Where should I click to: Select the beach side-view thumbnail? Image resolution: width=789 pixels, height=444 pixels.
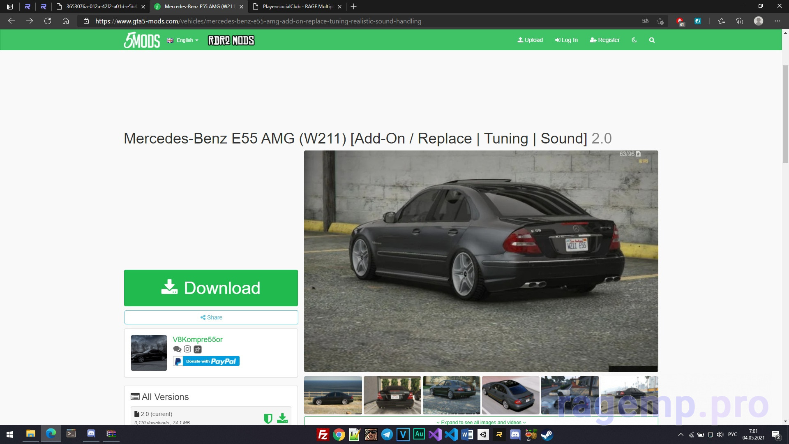point(333,395)
